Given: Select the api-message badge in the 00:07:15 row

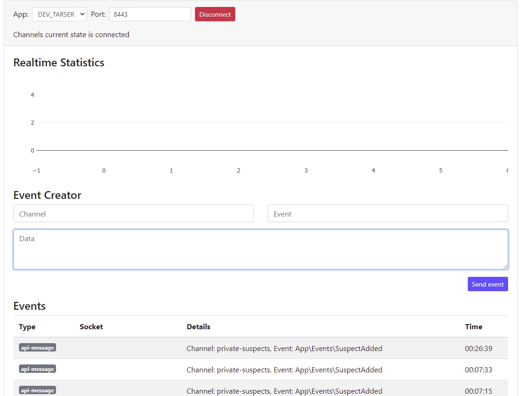Looking at the screenshot, I should coord(38,390).
